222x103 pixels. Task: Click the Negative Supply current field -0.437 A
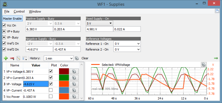(67, 49)
